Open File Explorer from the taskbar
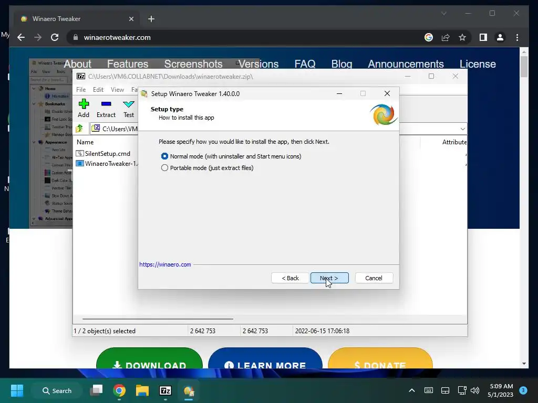538x403 pixels. [x=142, y=390]
